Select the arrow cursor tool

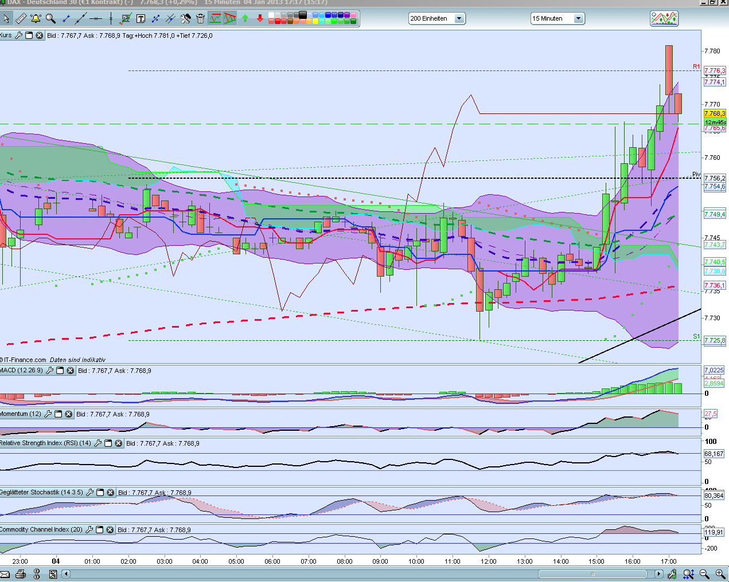6,18
